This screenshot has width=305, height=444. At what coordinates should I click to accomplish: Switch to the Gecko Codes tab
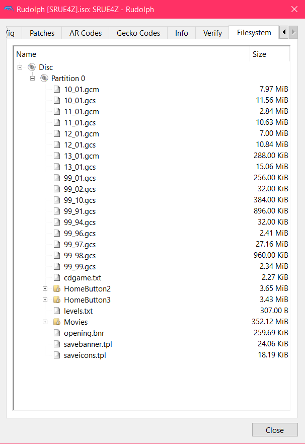click(x=138, y=33)
